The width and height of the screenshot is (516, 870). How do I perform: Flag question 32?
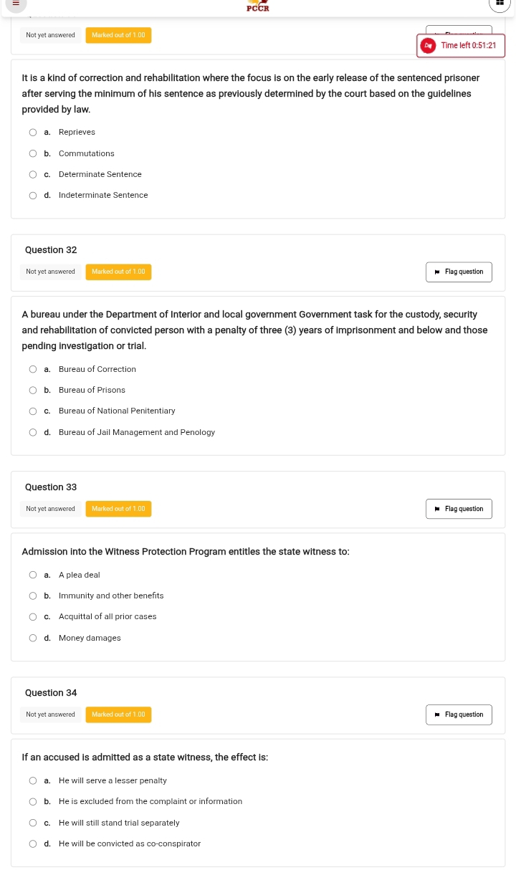459,272
